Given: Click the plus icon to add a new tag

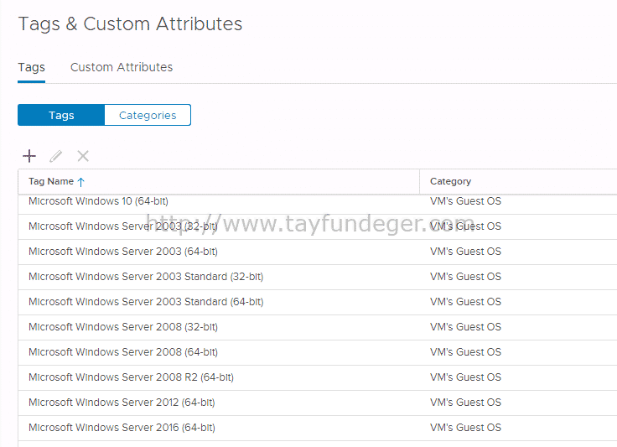Looking at the screenshot, I should [x=29, y=156].
